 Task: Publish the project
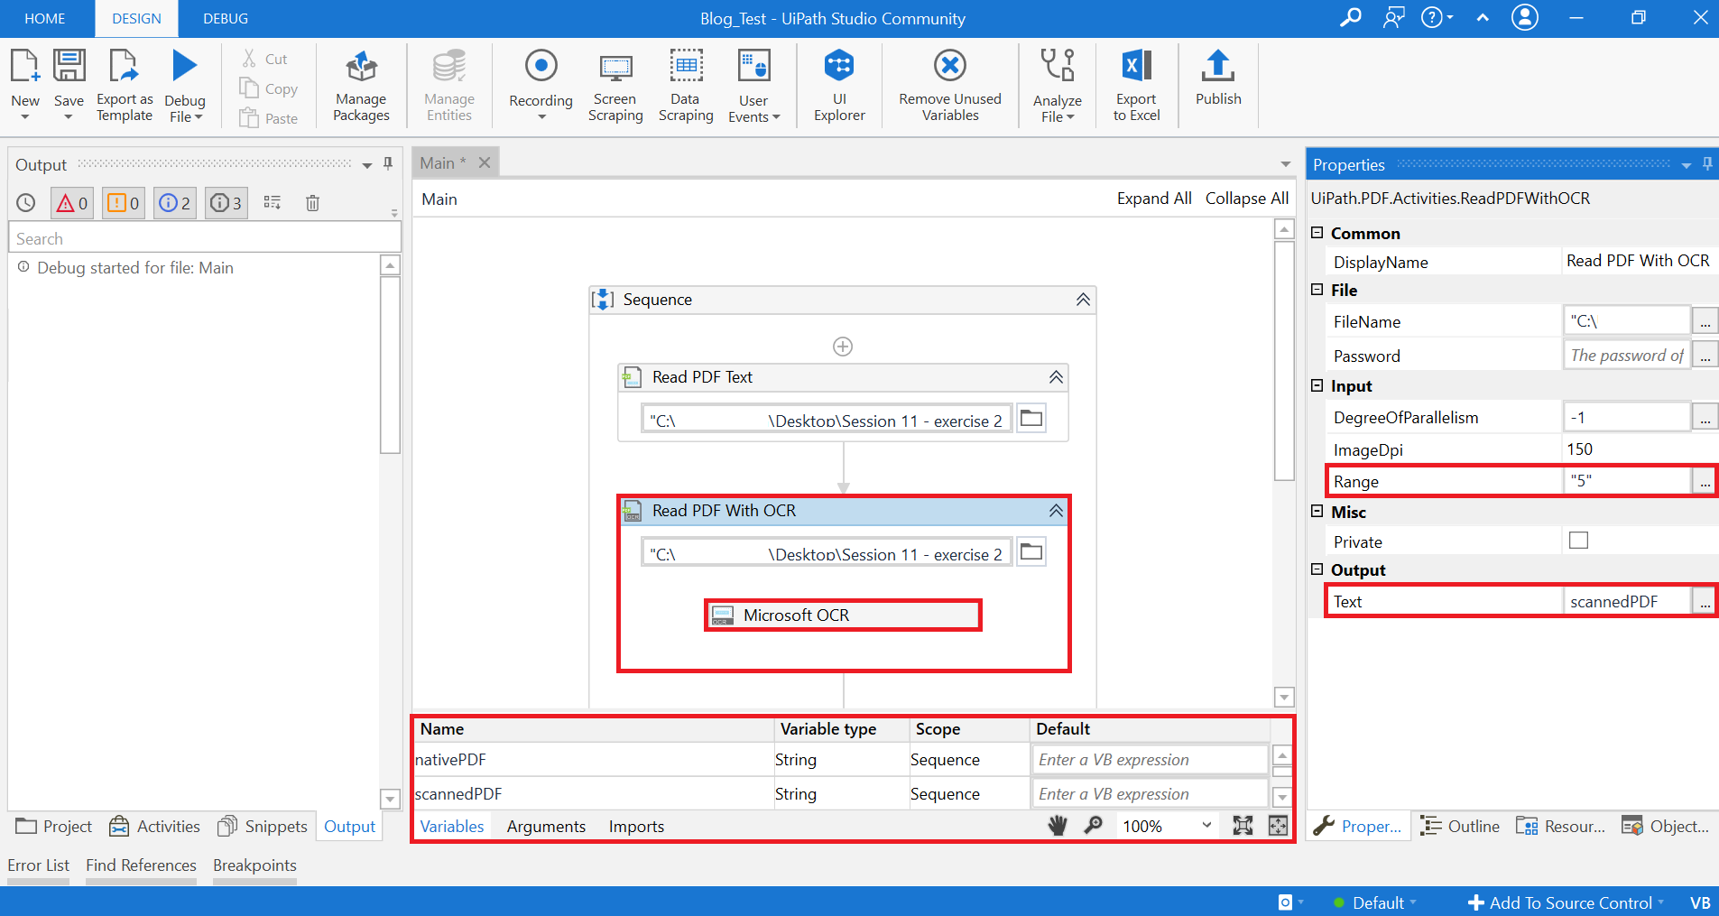pos(1218,79)
